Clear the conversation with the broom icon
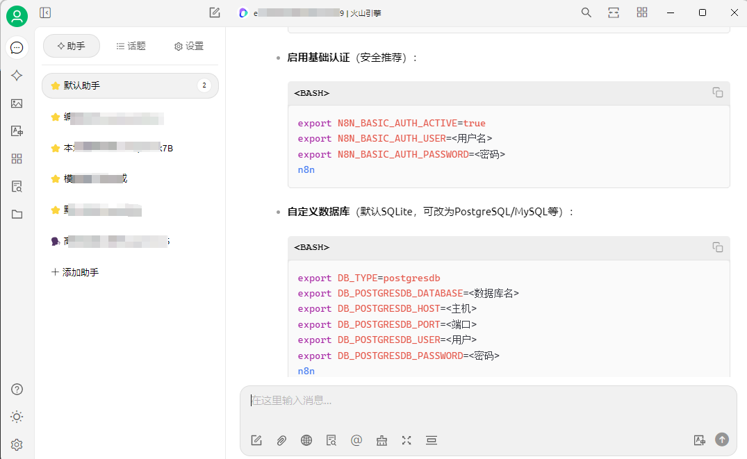 point(381,440)
